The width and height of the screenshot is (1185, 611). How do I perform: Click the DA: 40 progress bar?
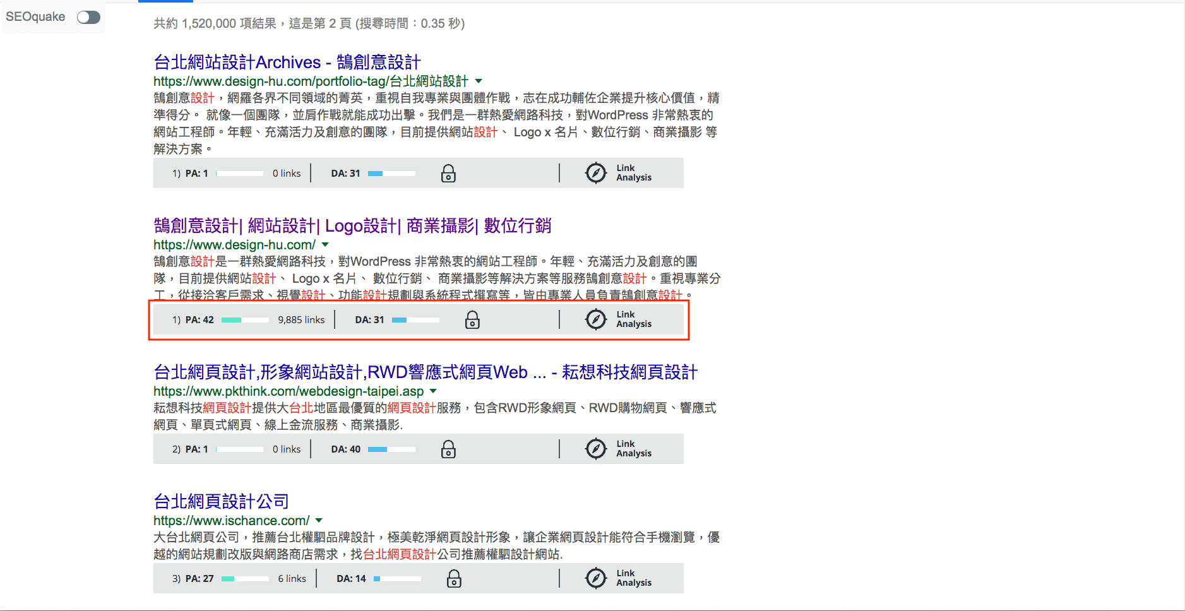pyautogui.click(x=391, y=449)
